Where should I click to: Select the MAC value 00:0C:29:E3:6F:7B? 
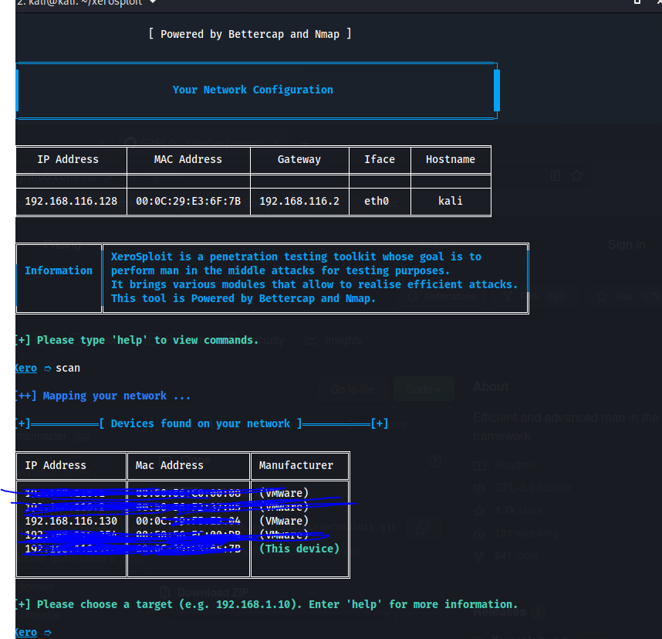188,202
